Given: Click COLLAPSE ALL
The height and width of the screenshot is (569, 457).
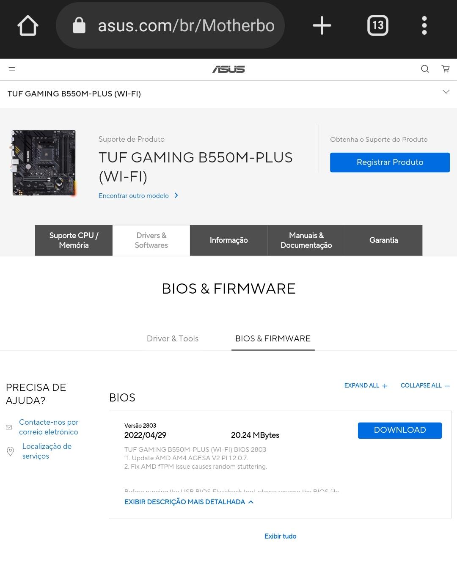Looking at the screenshot, I should pos(425,385).
